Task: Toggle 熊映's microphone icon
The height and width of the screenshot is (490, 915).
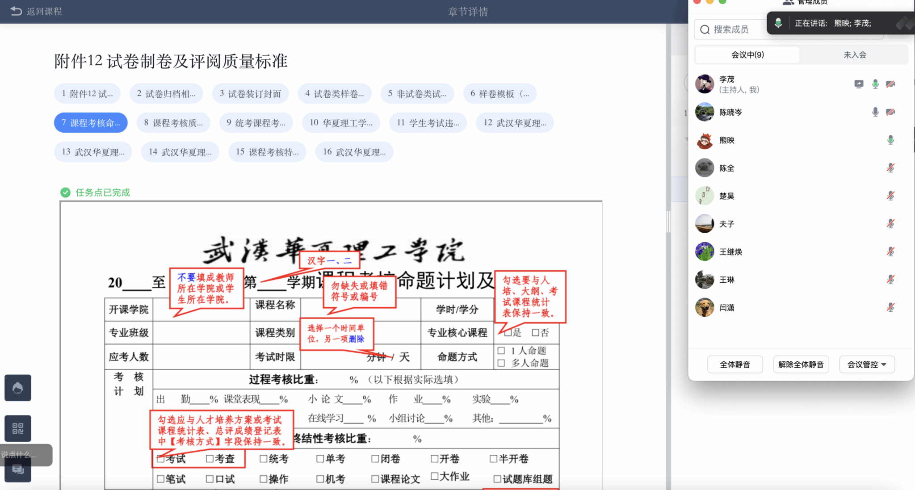Action: [x=890, y=140]
